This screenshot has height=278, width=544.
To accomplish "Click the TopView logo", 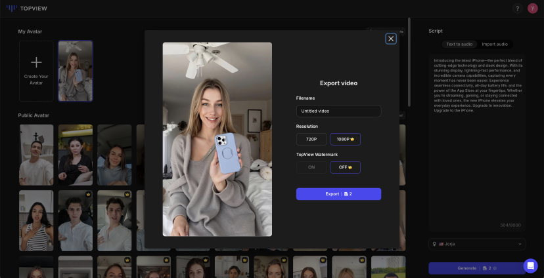I will point(27,9).
